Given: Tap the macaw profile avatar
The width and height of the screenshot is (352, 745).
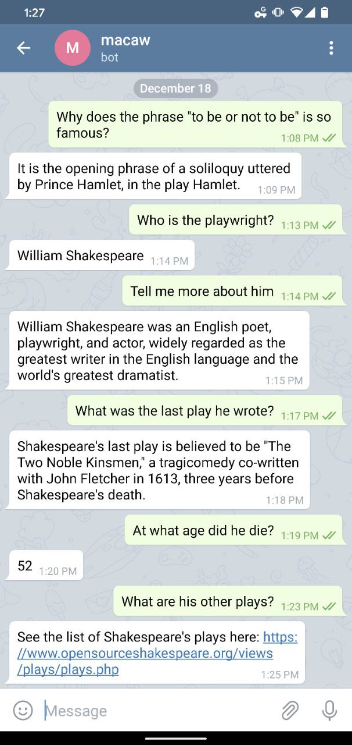Looking at the screenshot, I should click(x=73, y=48).
